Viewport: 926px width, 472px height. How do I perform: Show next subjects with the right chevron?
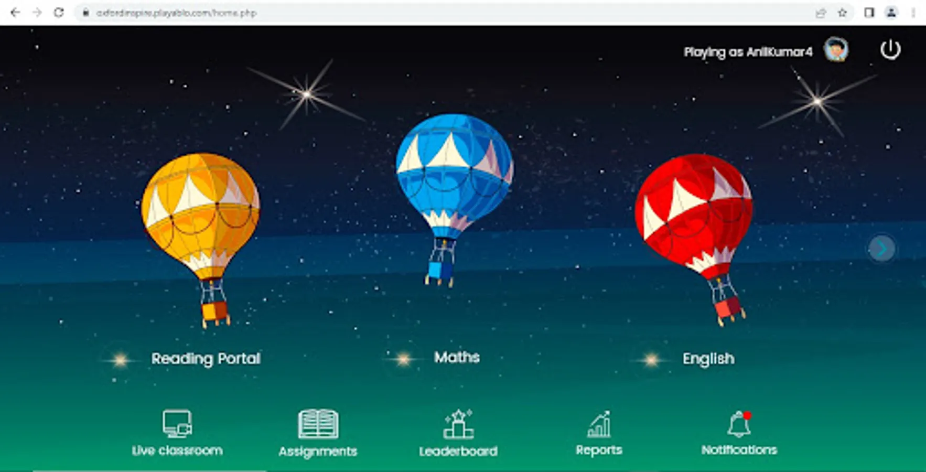[881, 249]
